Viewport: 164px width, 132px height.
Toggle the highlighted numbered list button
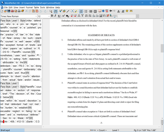pos(81,11)
